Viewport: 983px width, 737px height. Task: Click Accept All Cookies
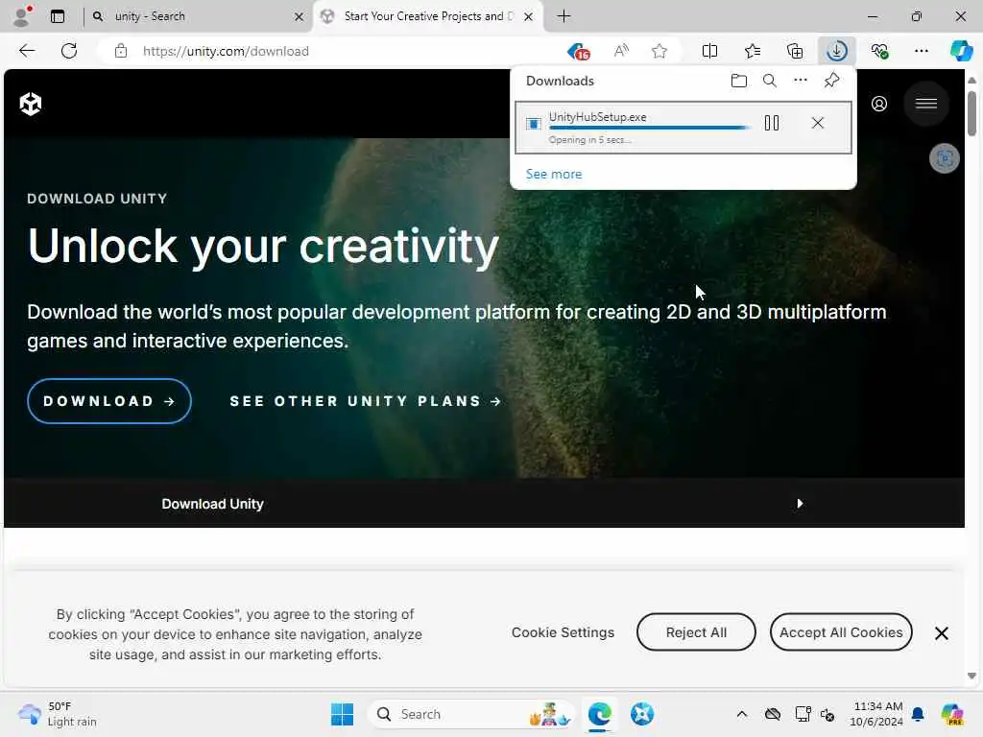click(x=841, y=632)
